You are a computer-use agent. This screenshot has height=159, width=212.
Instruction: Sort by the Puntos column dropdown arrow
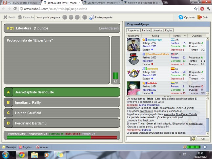pos(185,35)
